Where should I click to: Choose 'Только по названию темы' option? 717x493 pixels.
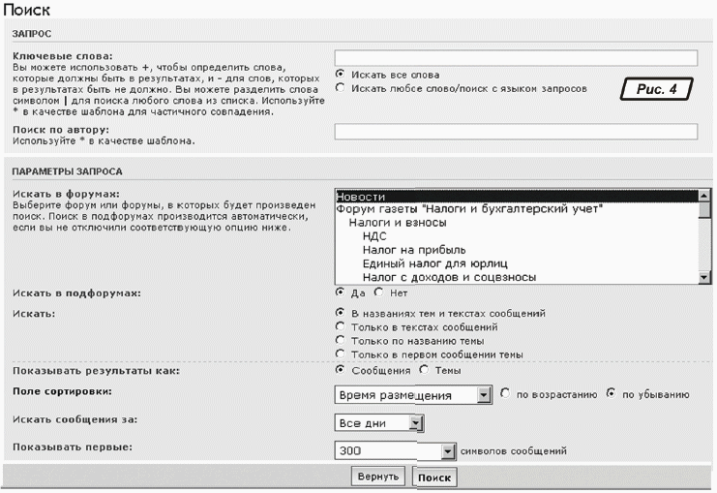click(340, 340)
